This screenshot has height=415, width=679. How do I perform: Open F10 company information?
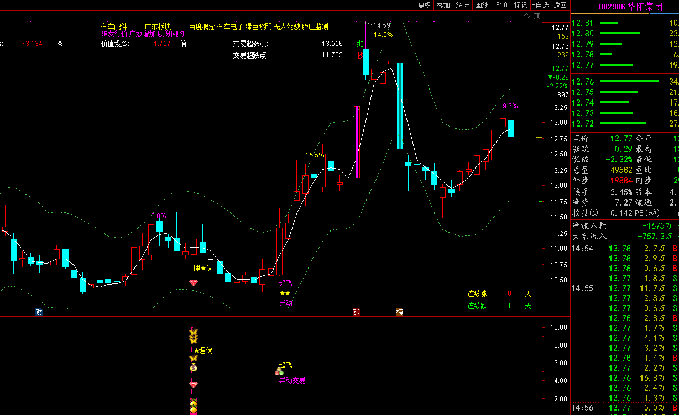(502, 6)
